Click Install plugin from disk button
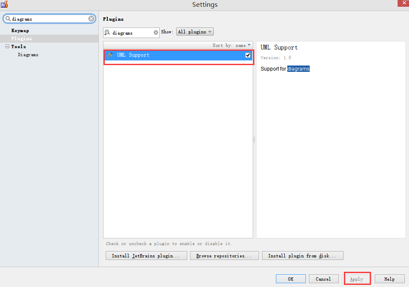The width and height of the screenshot is (409, 287). pos(303,256)
